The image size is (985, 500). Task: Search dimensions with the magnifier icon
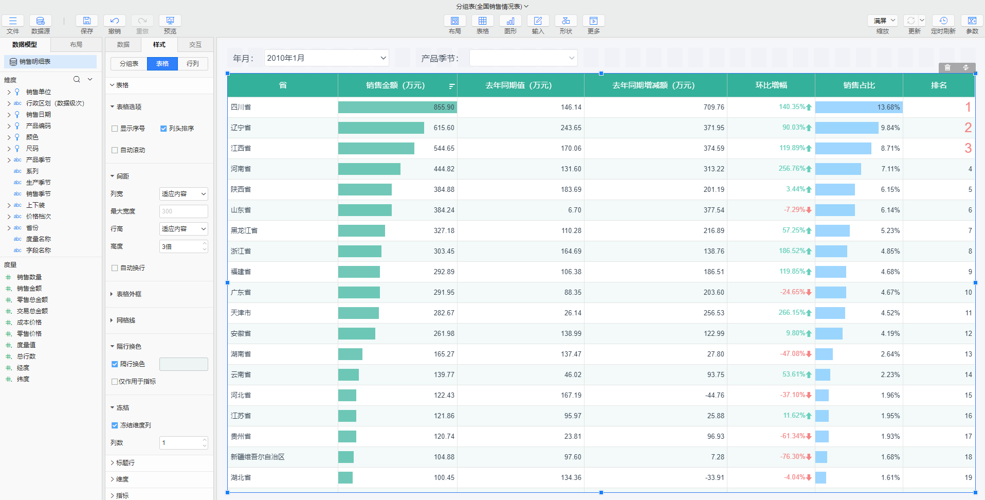77,79
